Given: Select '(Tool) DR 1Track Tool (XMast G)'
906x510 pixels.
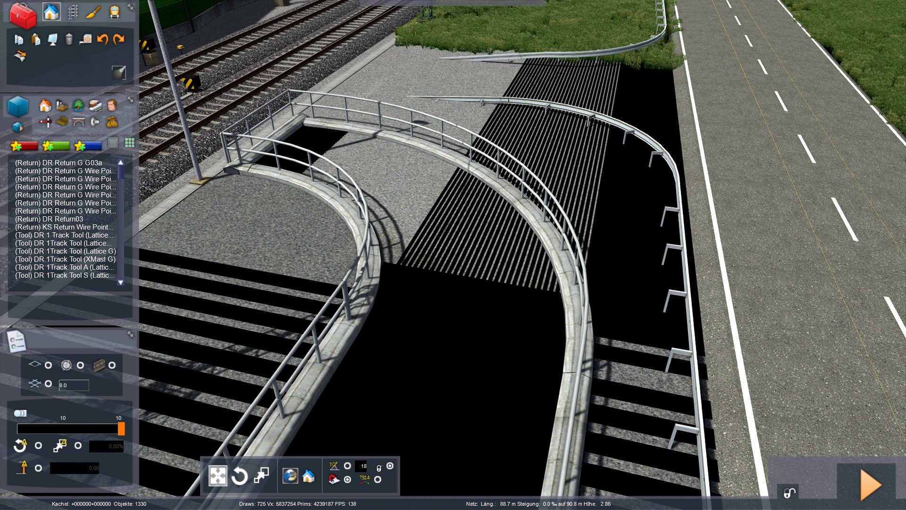Looking at the screenshot, I should click(x=65, y=259).
